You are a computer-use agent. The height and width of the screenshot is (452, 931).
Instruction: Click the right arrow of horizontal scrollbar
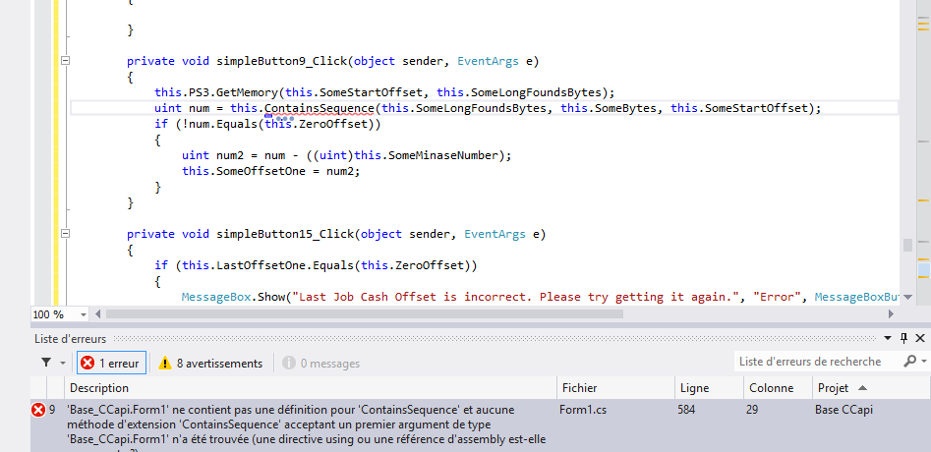click(891, 313)
